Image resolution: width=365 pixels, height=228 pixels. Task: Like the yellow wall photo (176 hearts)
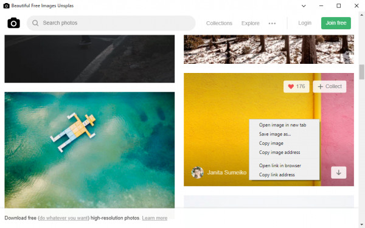point(296,86)
